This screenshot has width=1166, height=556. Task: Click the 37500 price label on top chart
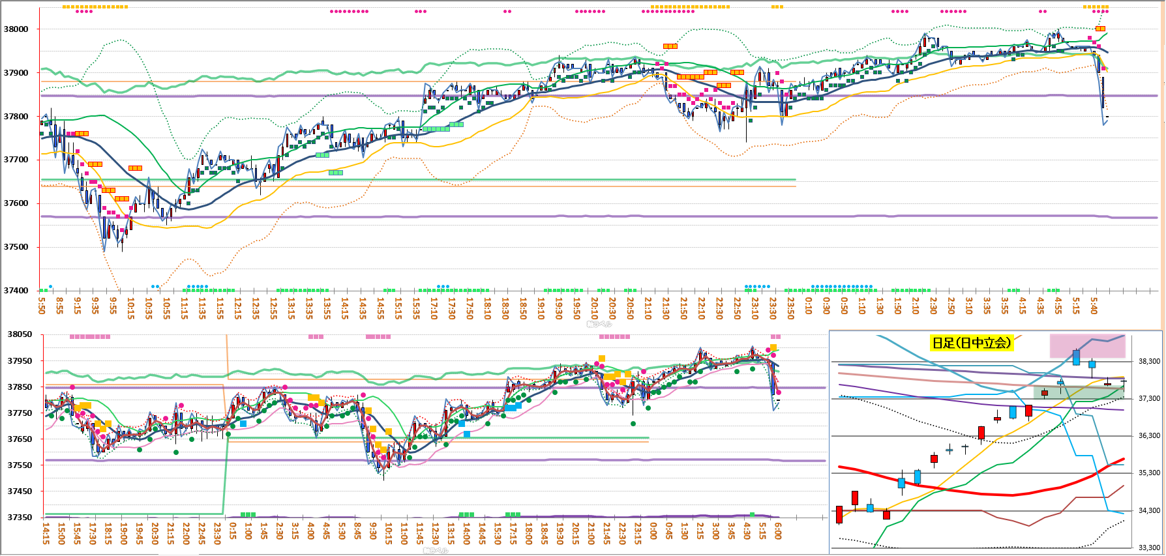16,247
